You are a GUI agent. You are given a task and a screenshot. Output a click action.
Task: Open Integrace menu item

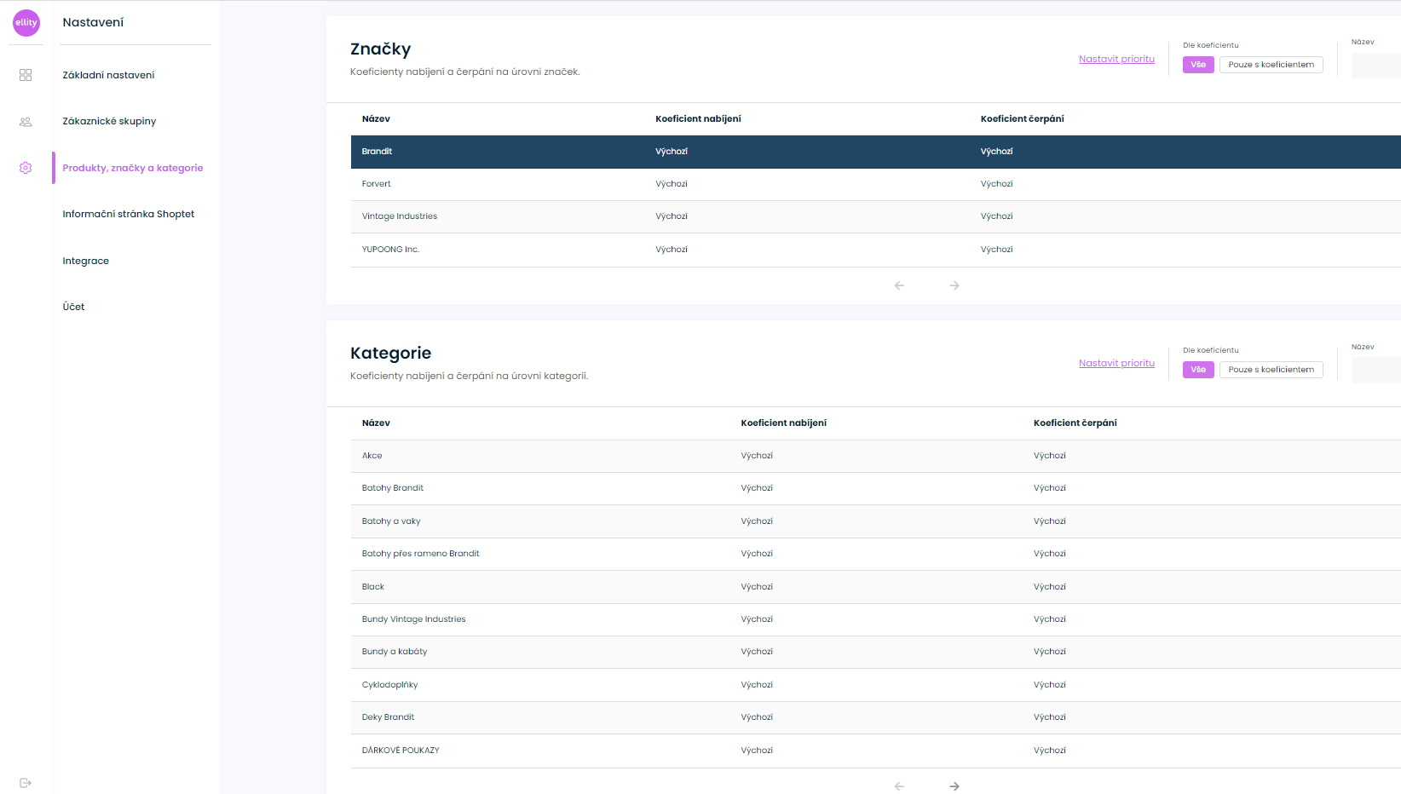tap(85, 261)
